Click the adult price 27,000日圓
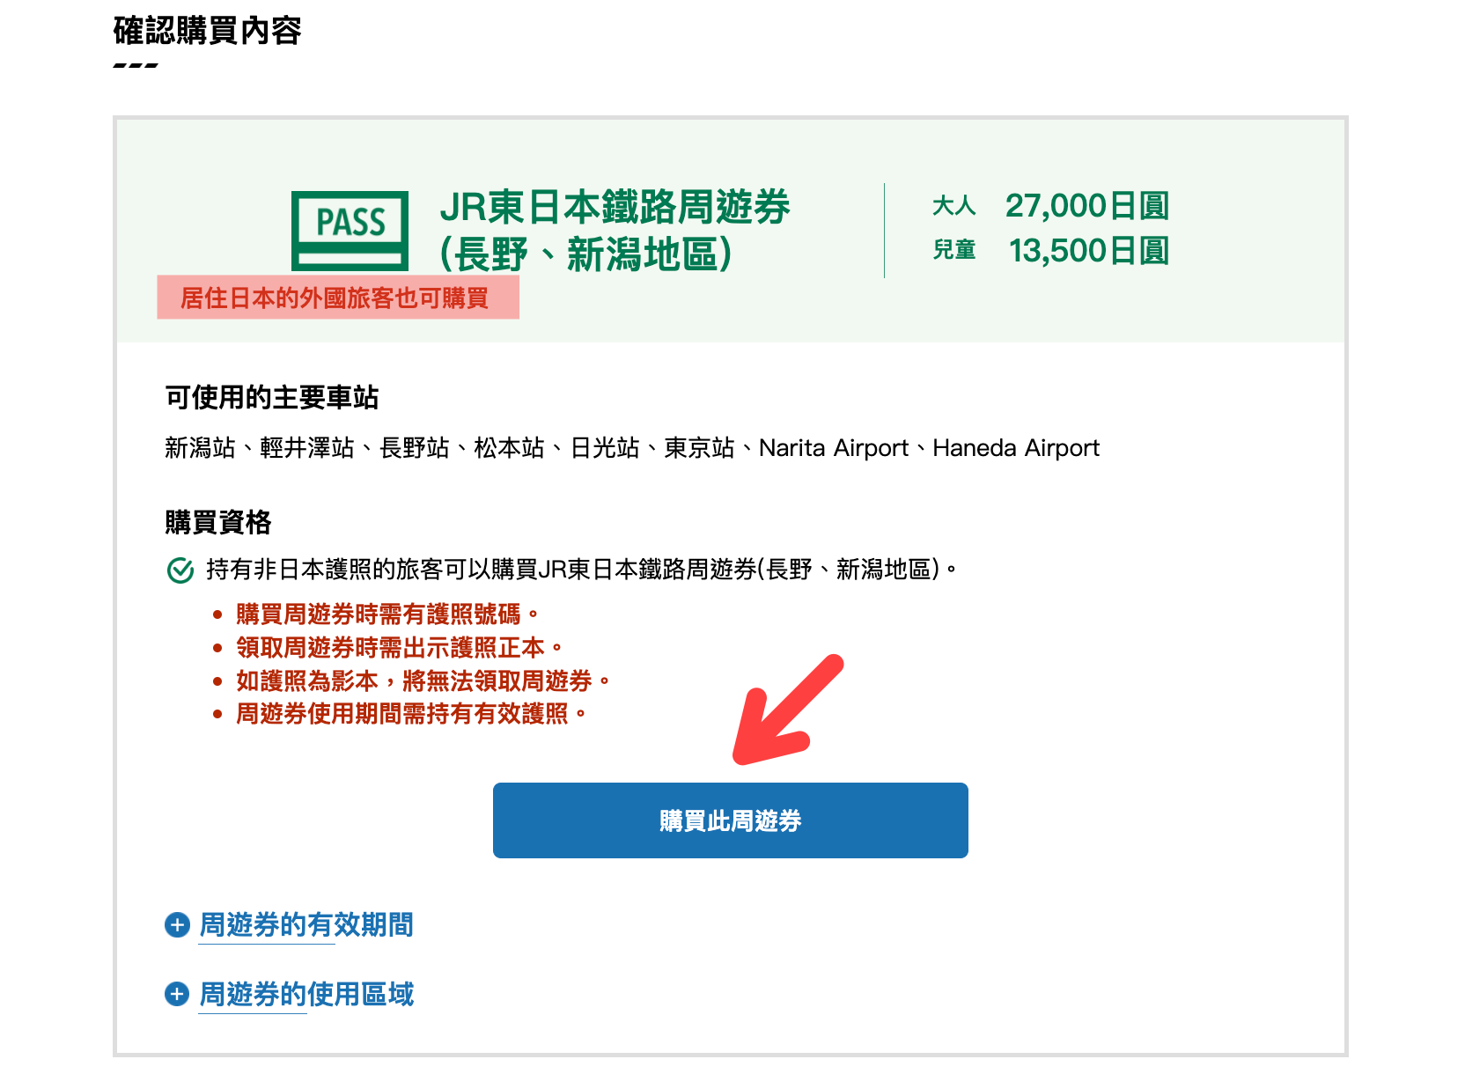 coord(1086,206)
